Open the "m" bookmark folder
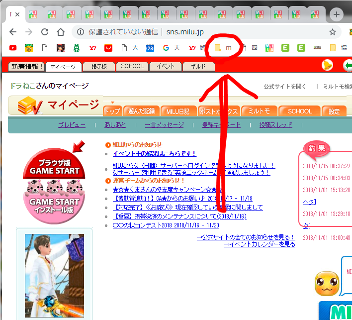 click(x=223, y=48)
